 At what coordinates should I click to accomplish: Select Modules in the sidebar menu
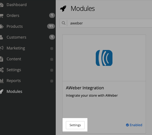14,92
